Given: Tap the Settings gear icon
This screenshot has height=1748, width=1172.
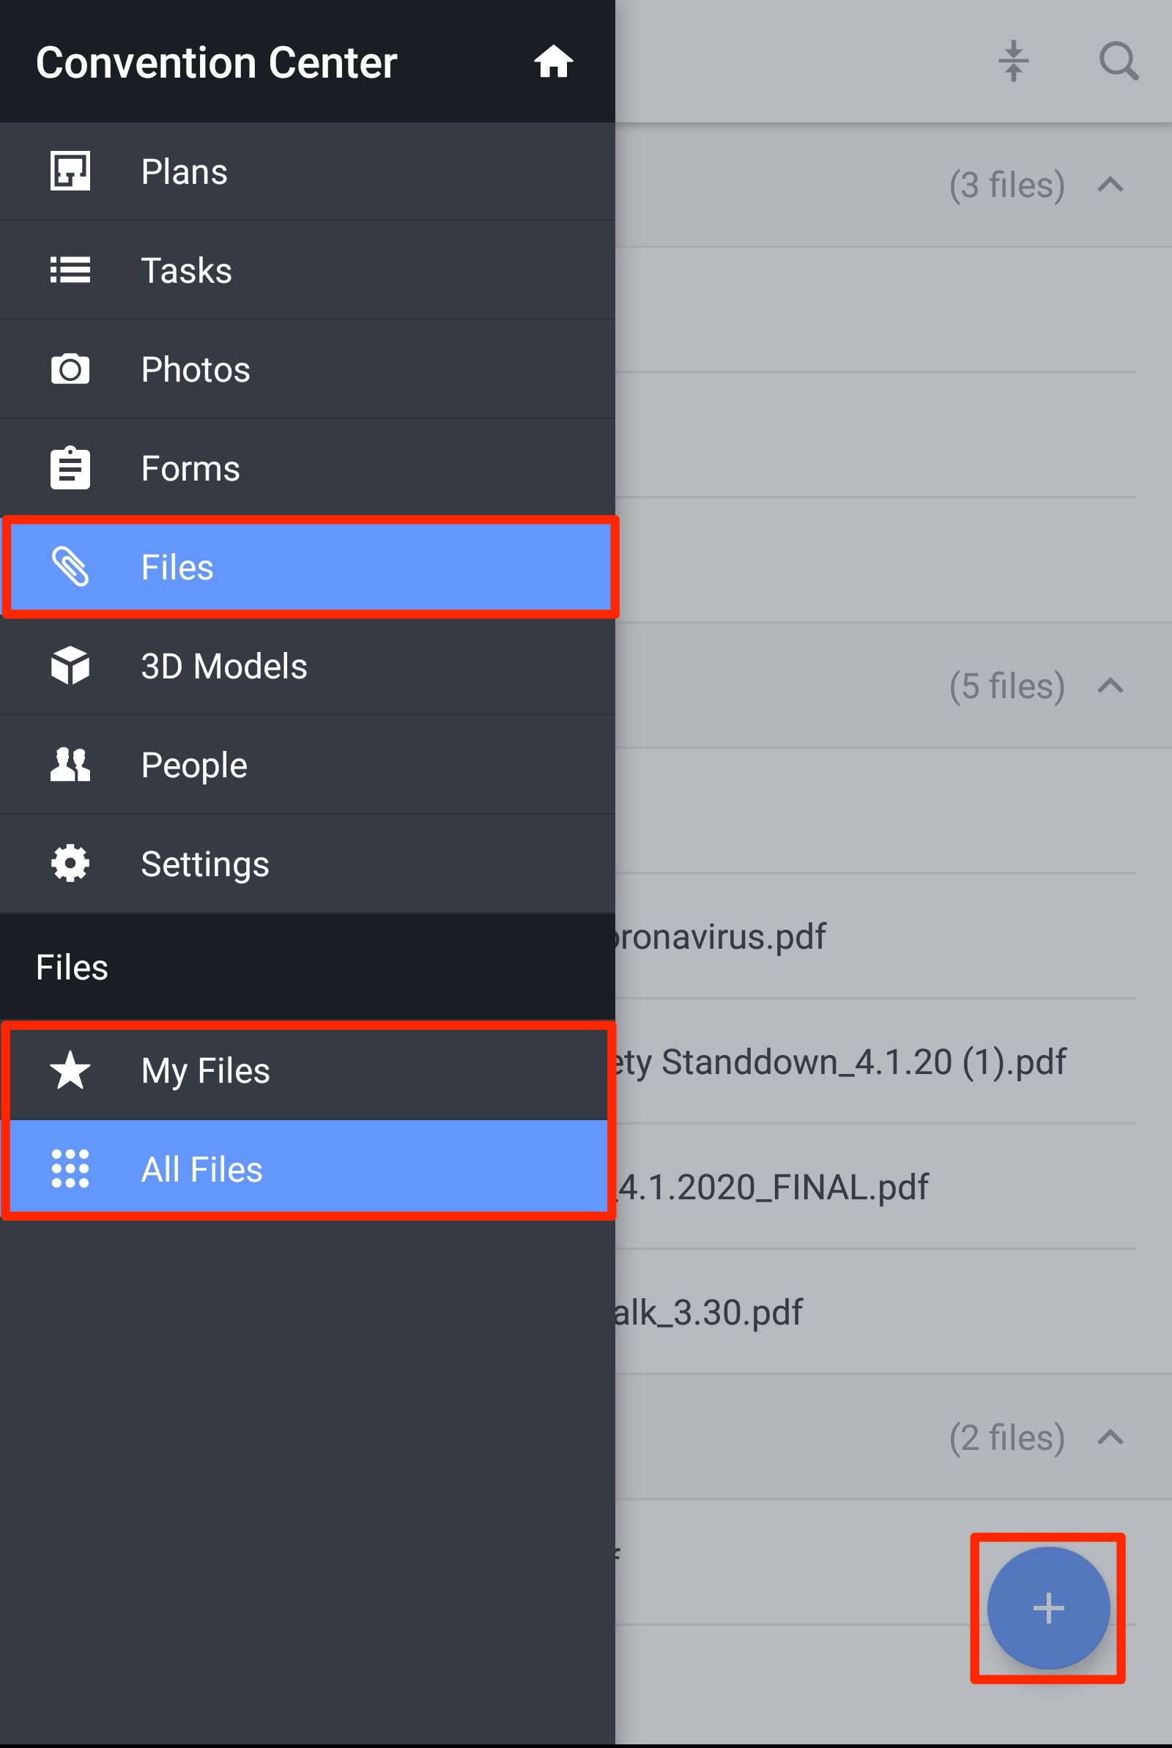Looking at the screenshot, I should 70,863.
